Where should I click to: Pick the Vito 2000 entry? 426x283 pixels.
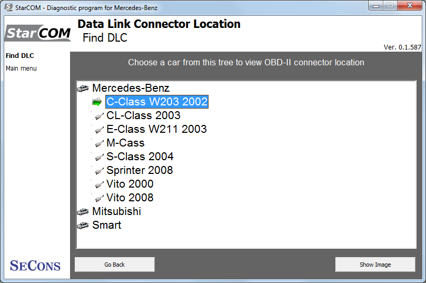pos(130,184)
